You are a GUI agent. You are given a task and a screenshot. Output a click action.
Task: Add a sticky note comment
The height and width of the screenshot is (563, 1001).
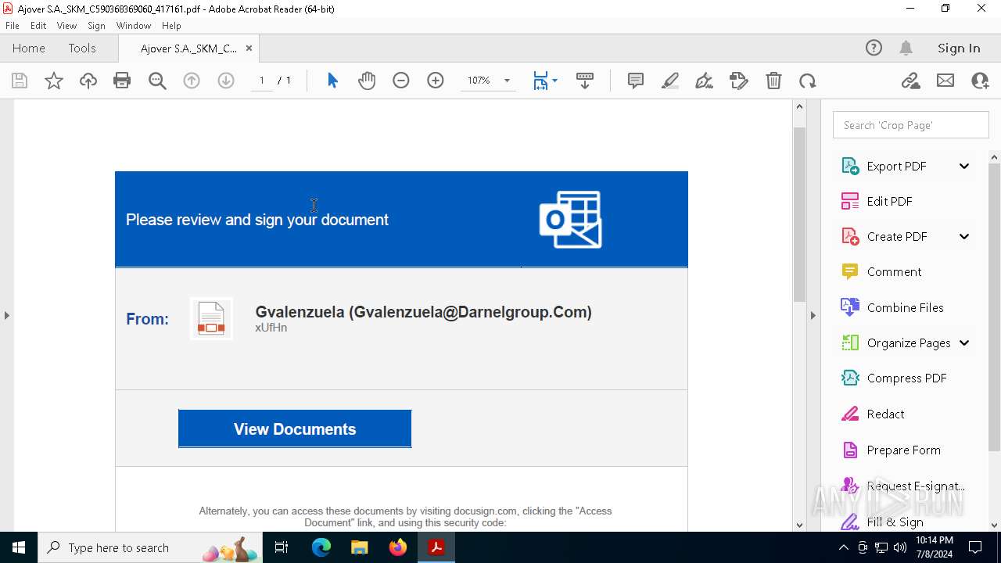636,81
